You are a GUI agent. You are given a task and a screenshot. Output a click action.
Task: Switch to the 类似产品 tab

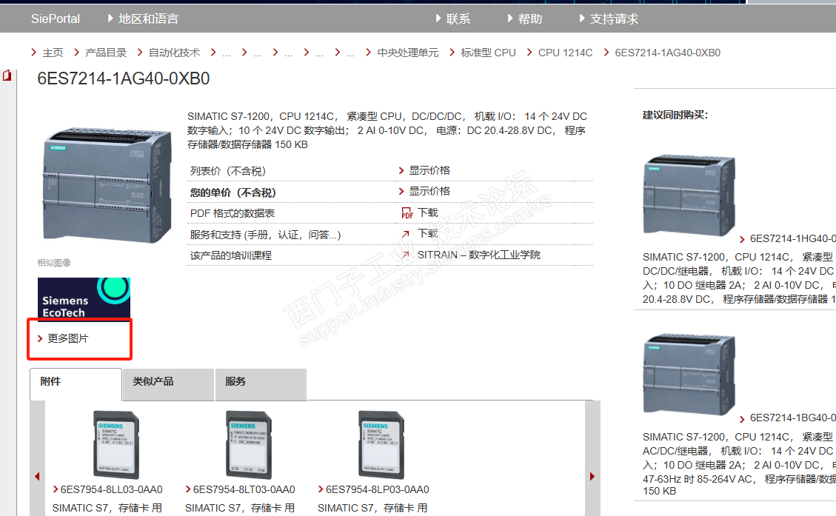(x=169, y=383)
